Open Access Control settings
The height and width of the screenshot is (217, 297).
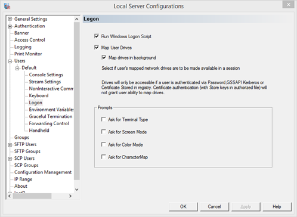point(30,40)
